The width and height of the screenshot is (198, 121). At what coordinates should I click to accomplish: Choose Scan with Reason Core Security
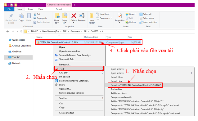[x=75, y=55]
